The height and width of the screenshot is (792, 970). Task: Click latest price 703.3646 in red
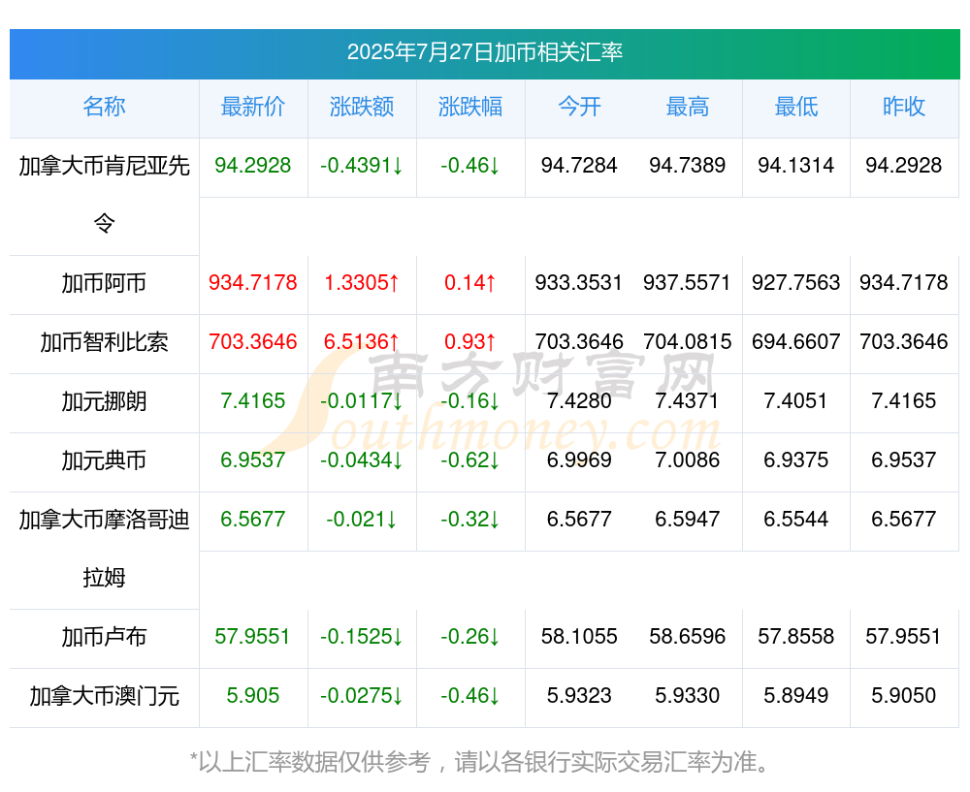coord(253,342)
